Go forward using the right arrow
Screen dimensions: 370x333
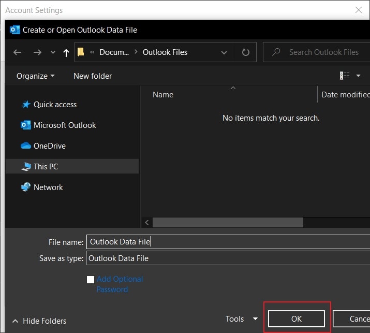tap(37, 52)
